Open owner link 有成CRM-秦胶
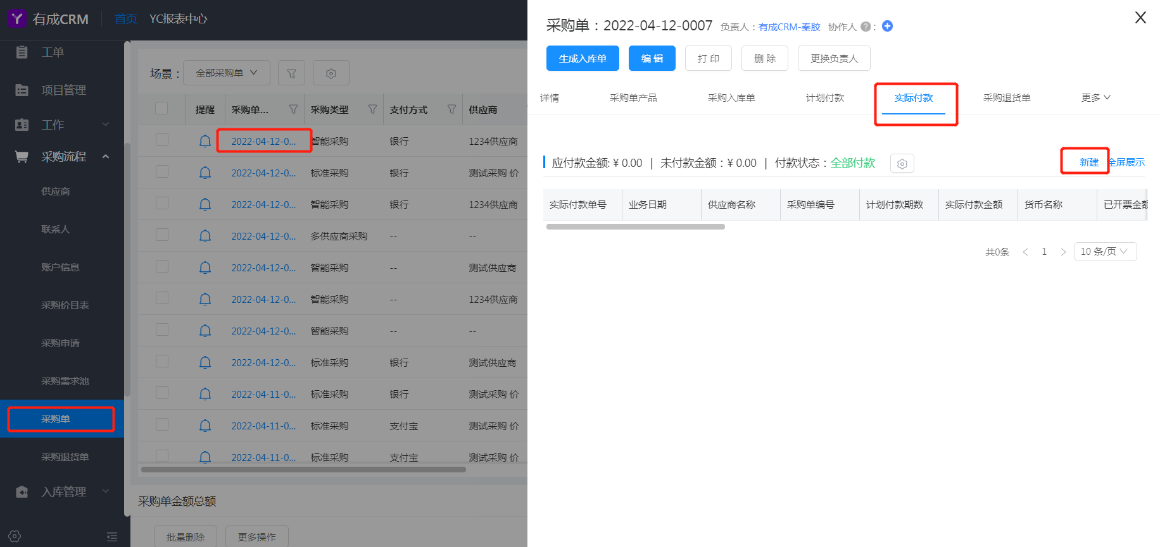Viewport: 1160px width, 547px height. 790,27
